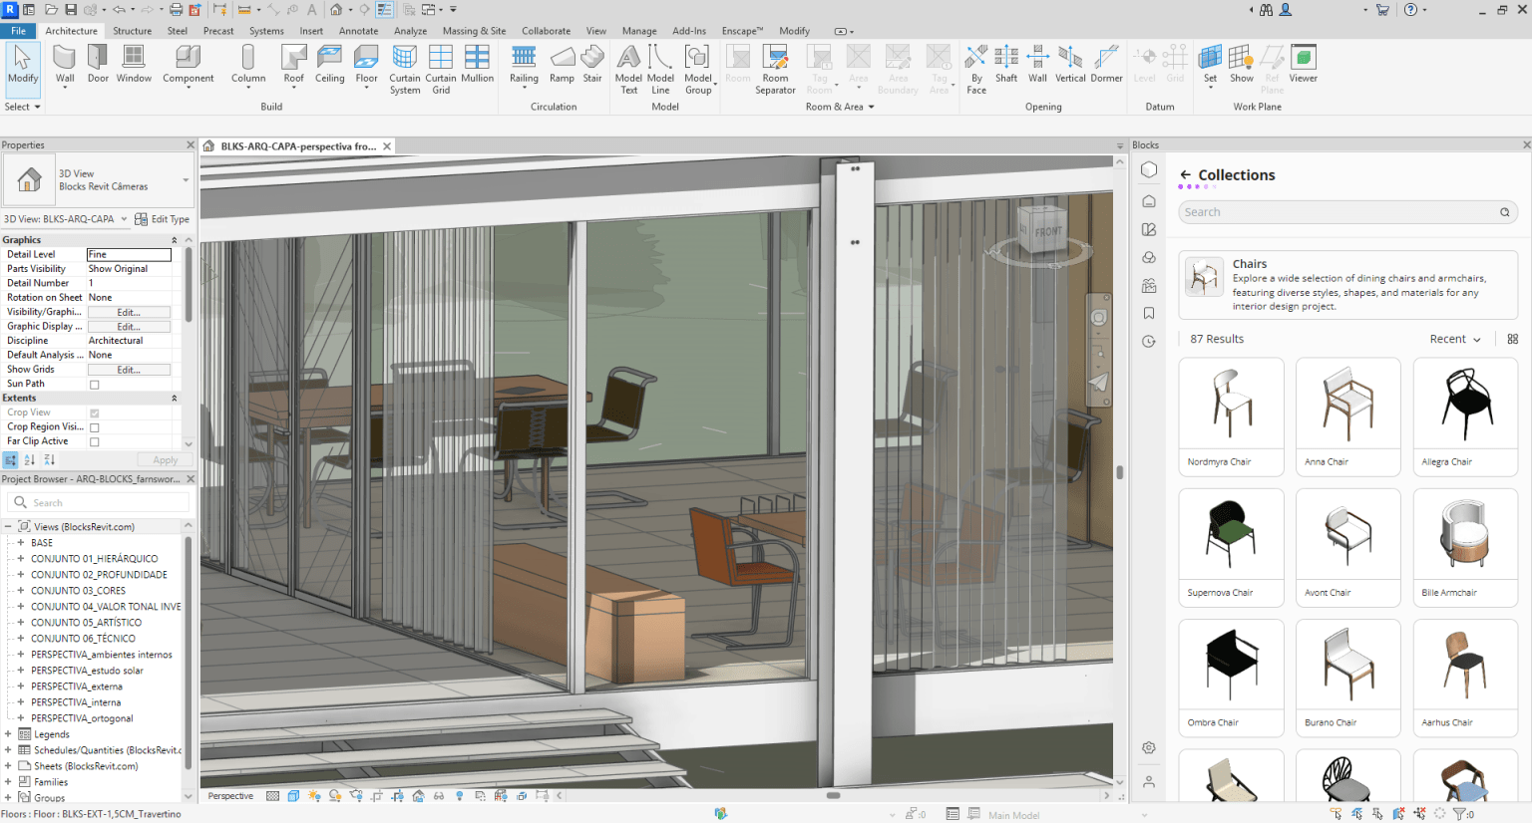Screen dimensions: 1532x823
Task: Choose the Curtain Grid tool
Action: [441, 68]
